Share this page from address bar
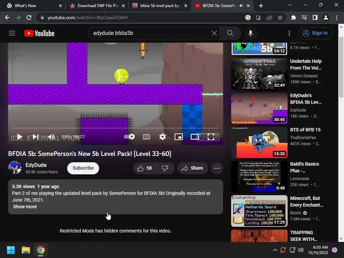 coord(269,17)
